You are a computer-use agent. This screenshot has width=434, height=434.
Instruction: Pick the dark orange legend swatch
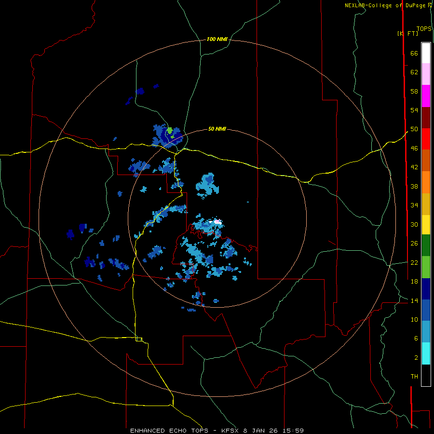coord(426,160)
